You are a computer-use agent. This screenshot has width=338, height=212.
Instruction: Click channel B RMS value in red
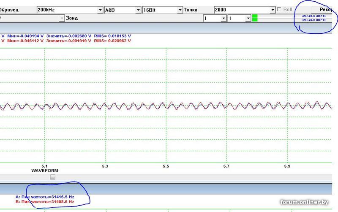pos(112,41)
